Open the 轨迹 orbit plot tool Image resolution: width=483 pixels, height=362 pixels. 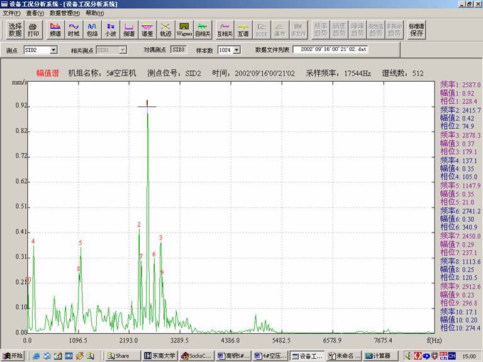pyautogui.click(x=165, y=30)
